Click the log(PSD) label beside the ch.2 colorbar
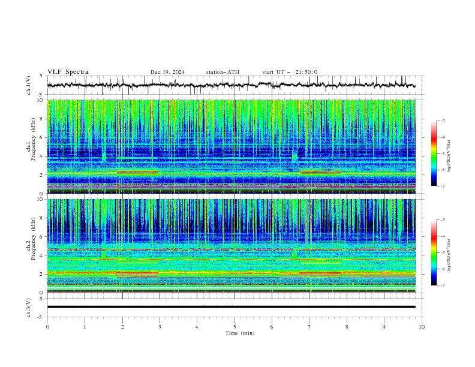The width and height of the screenshot is (475, 367). coord(449,255)
